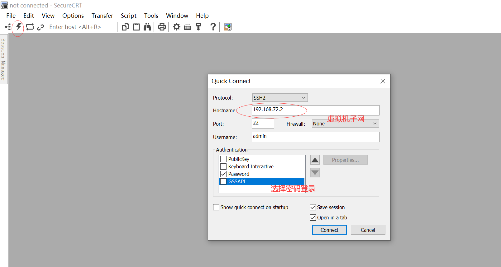This screenshot has height=267, width=501.
Task: Toggle Show quick connect on startup
Action: [216, 207]
